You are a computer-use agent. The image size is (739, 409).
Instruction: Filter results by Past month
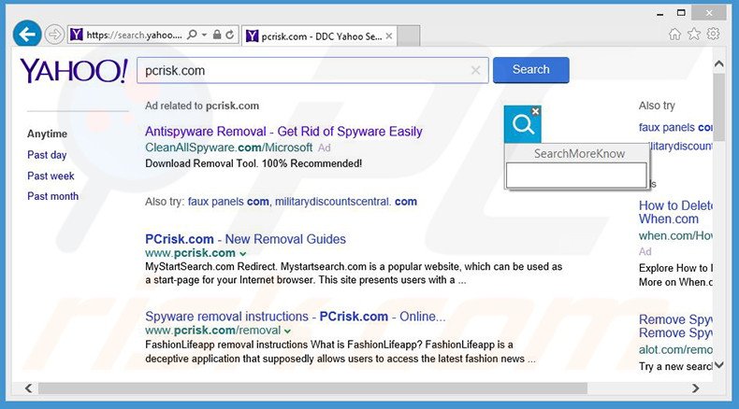(52, 196)
